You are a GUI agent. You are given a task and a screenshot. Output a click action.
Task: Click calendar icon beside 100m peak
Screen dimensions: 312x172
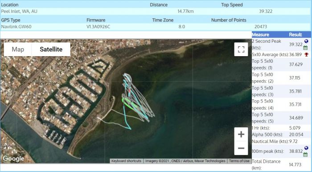[x=305, y=155]
